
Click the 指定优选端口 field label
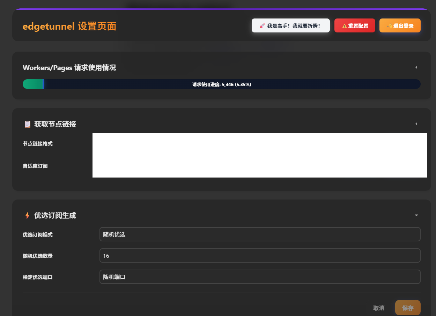[38, 277]
